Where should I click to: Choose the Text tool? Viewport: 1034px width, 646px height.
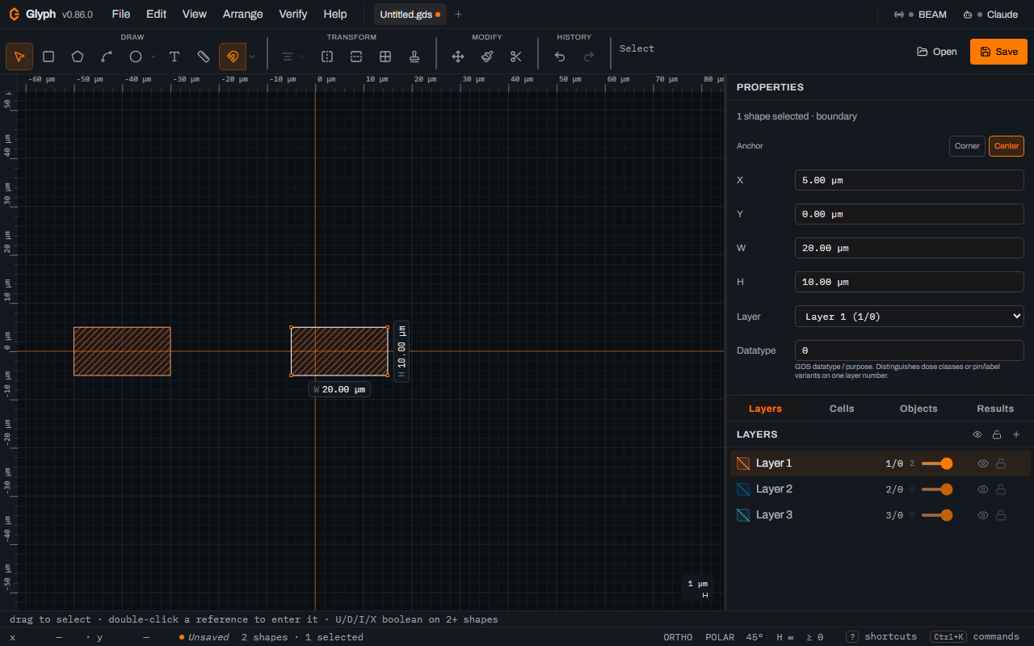coord(174,57)
